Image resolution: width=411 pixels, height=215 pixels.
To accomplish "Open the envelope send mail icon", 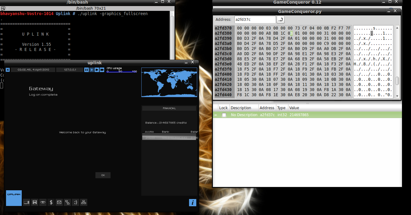I will [x=59, y=202].
